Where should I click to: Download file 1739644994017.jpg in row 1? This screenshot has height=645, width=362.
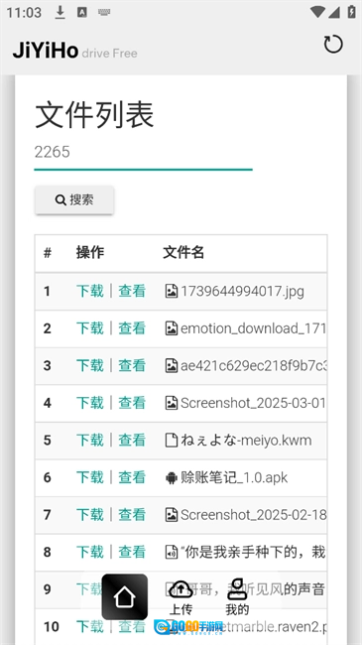[x=89, y=291]
